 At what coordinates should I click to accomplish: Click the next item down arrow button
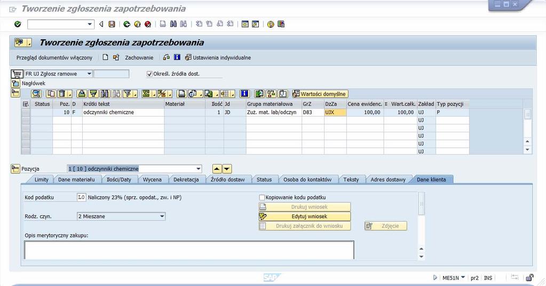click(x=227, y=169)
